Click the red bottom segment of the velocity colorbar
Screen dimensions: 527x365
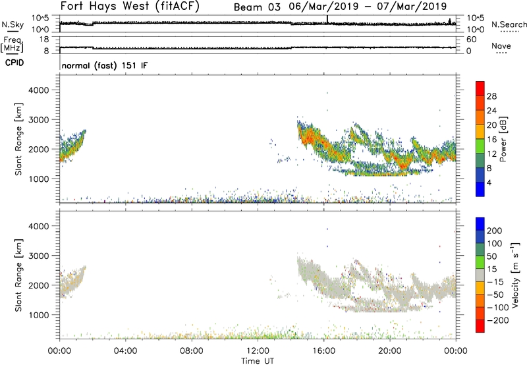point(480,326)
